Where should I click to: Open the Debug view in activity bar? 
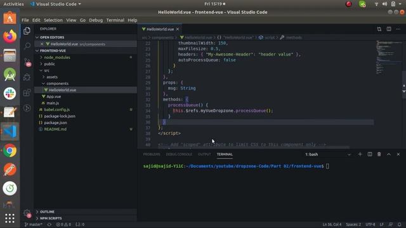click(27, 77)
